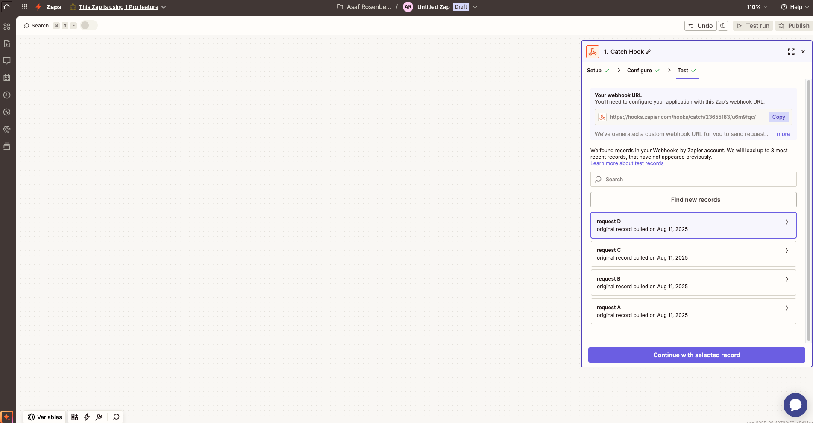Click the panel's vertical scrollbar
The image size is (813, 423).
pos(808,210)
